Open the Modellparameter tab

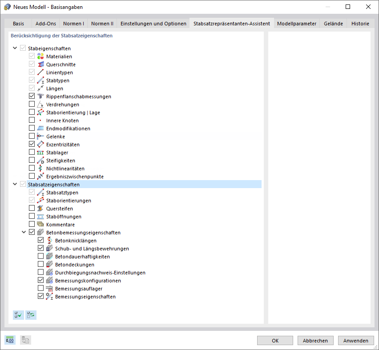[x=297, y=24]
